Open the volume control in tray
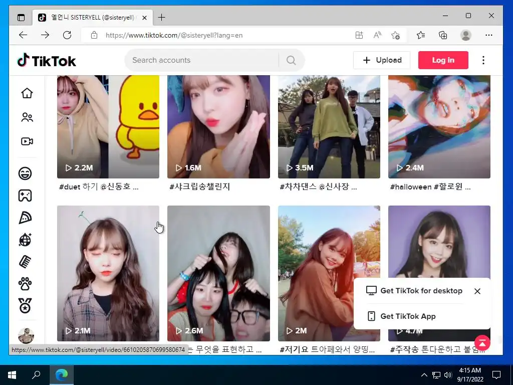The image size is (513, 385). [448, 375]
